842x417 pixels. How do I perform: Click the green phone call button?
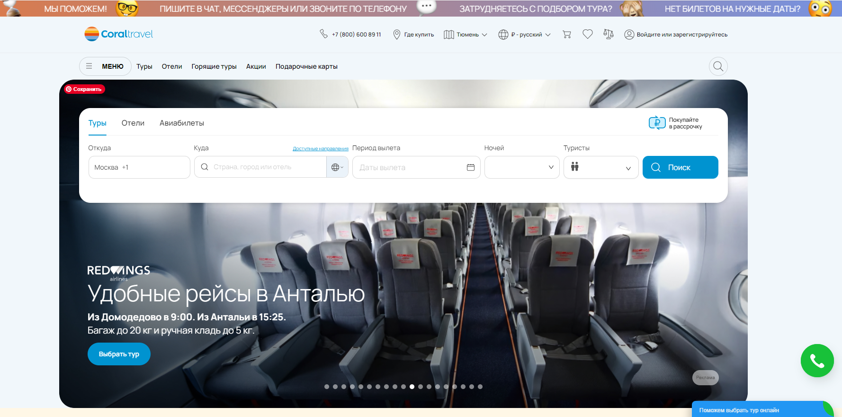817,361
